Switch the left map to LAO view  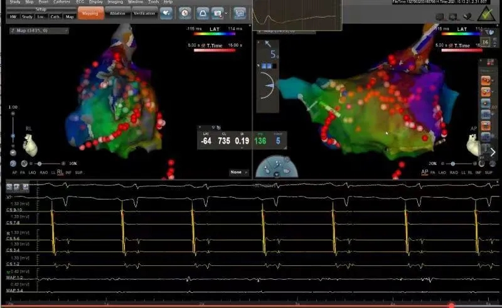click(33, 172)
